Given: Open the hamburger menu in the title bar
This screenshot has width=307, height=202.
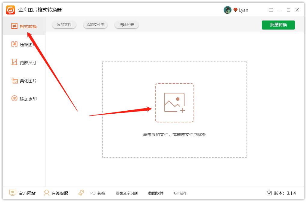Looking at the screenshot, I should tap(271, 10).
